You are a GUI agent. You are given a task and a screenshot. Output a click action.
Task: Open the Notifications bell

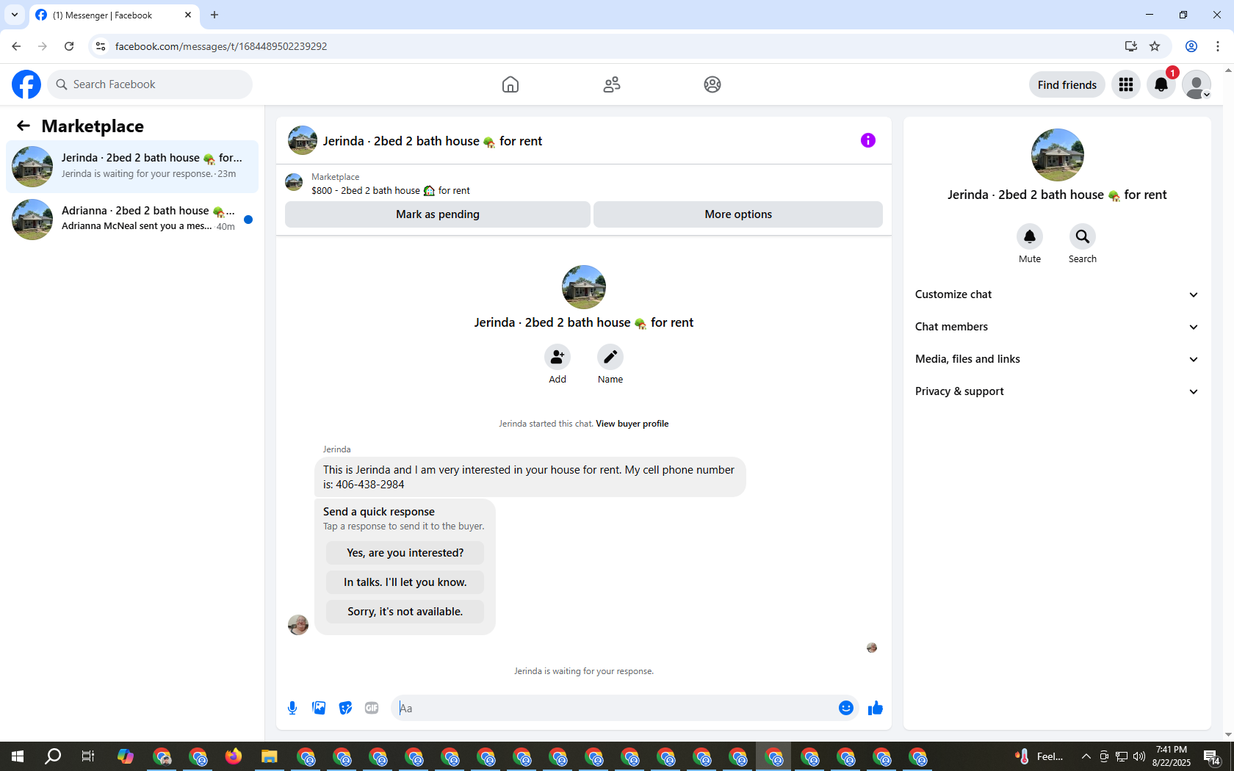1161,84
